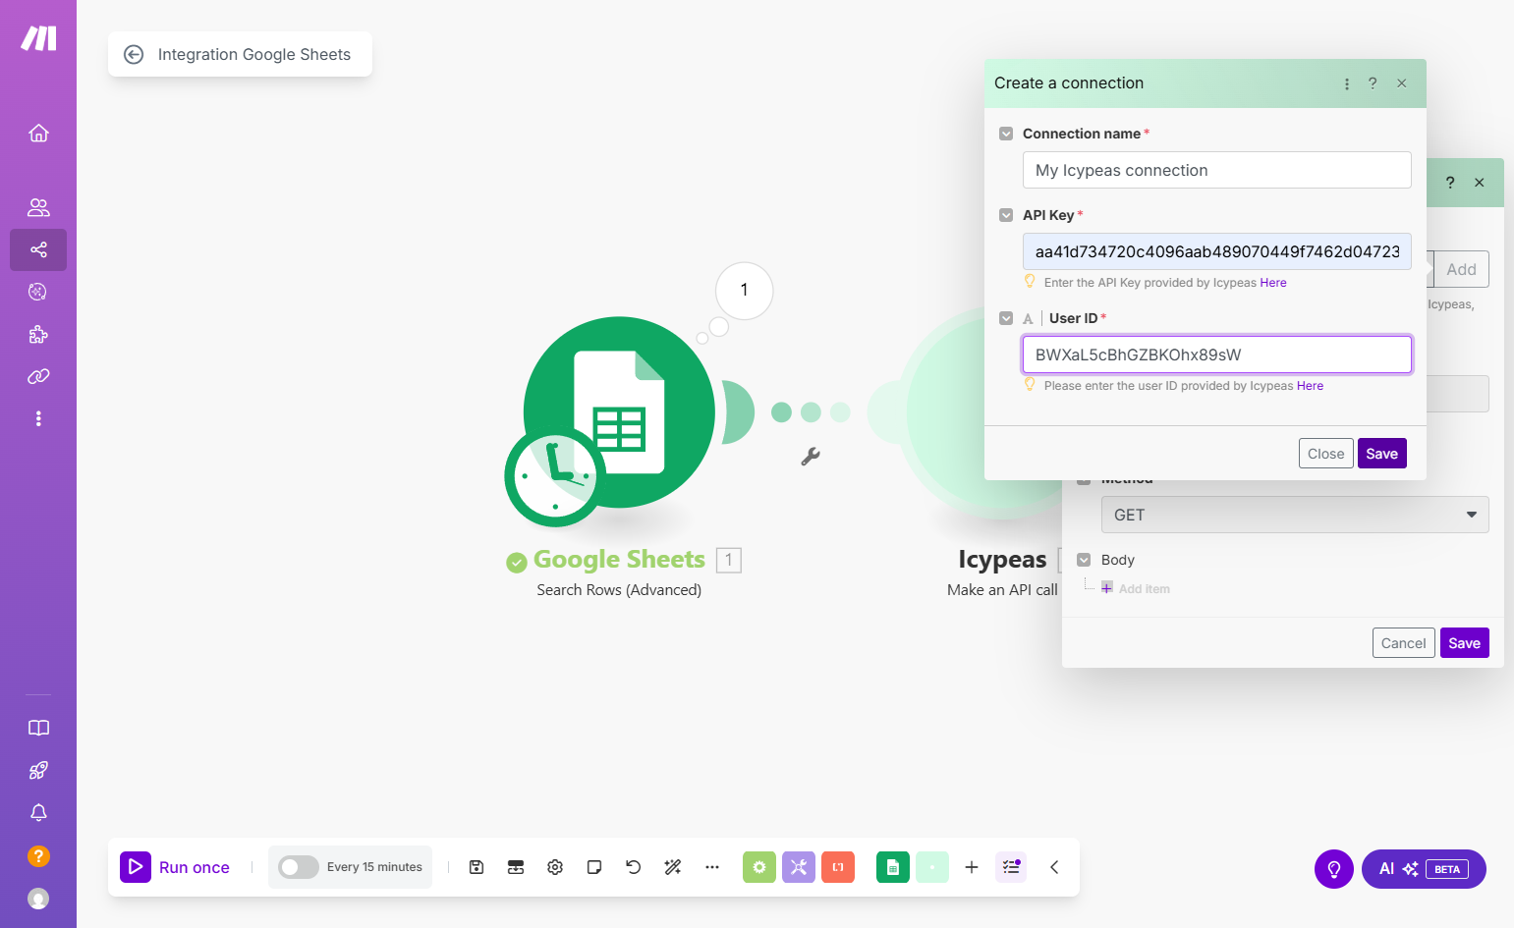Click the Save scenario disk icon
Viewport: 1514px width, 928px height.
pos(477,867)
